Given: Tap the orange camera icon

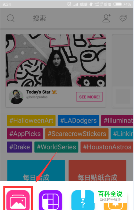Looking at the screenshot, I should point(115,206).
